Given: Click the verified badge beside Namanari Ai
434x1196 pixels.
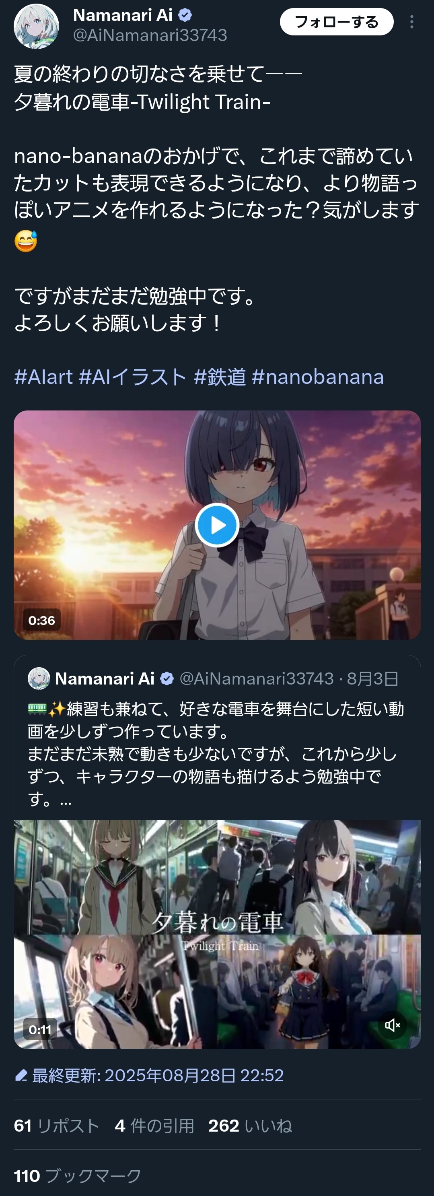Looking at the screenshot, I should (185, 15).
